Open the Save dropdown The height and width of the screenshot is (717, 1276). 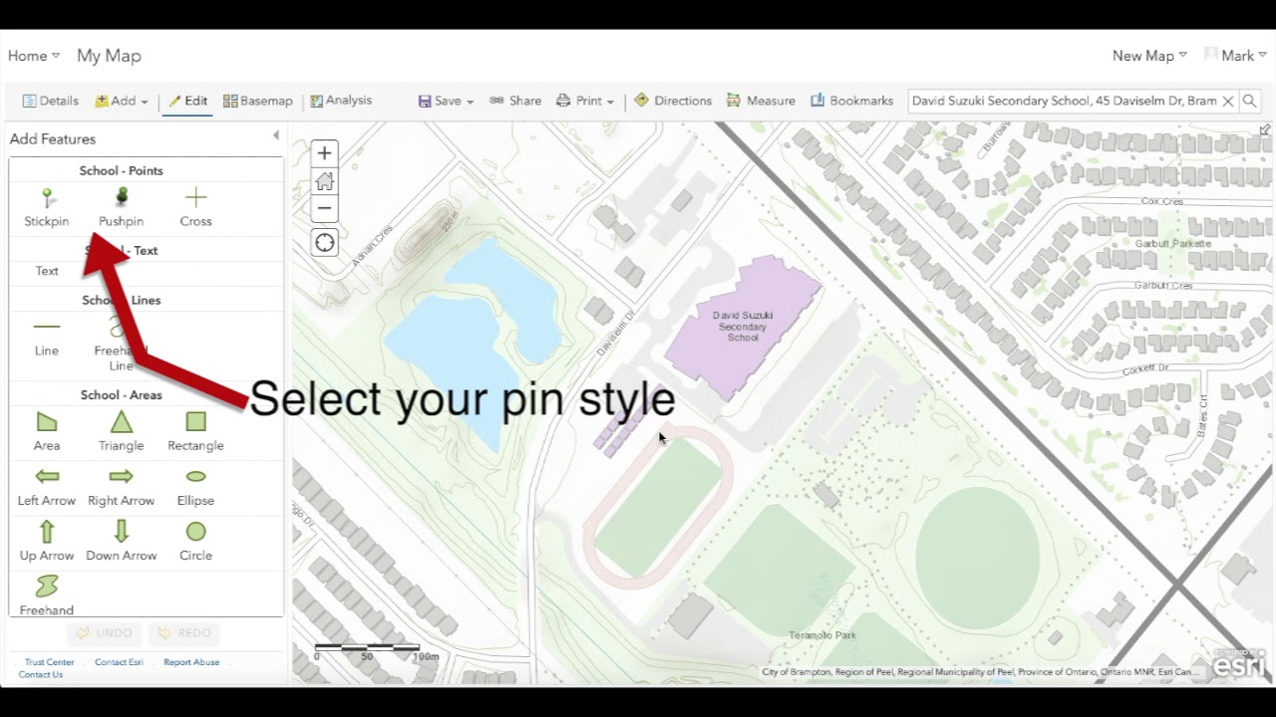(446, 101)
